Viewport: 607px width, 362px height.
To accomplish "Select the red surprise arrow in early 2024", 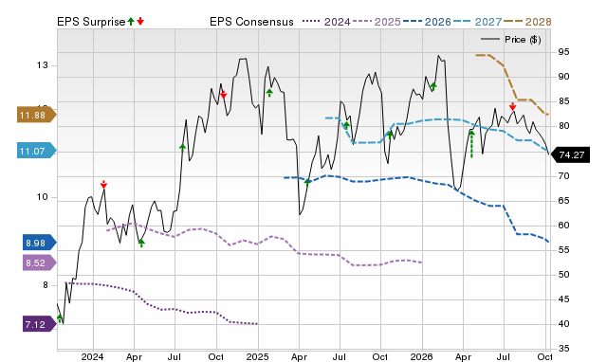I will point(103,185).
